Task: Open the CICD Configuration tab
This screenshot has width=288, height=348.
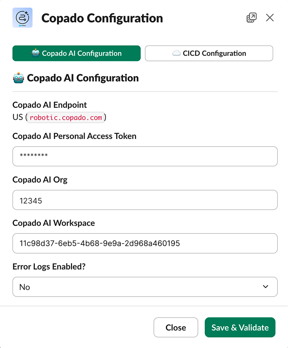Action: [209, 53]
